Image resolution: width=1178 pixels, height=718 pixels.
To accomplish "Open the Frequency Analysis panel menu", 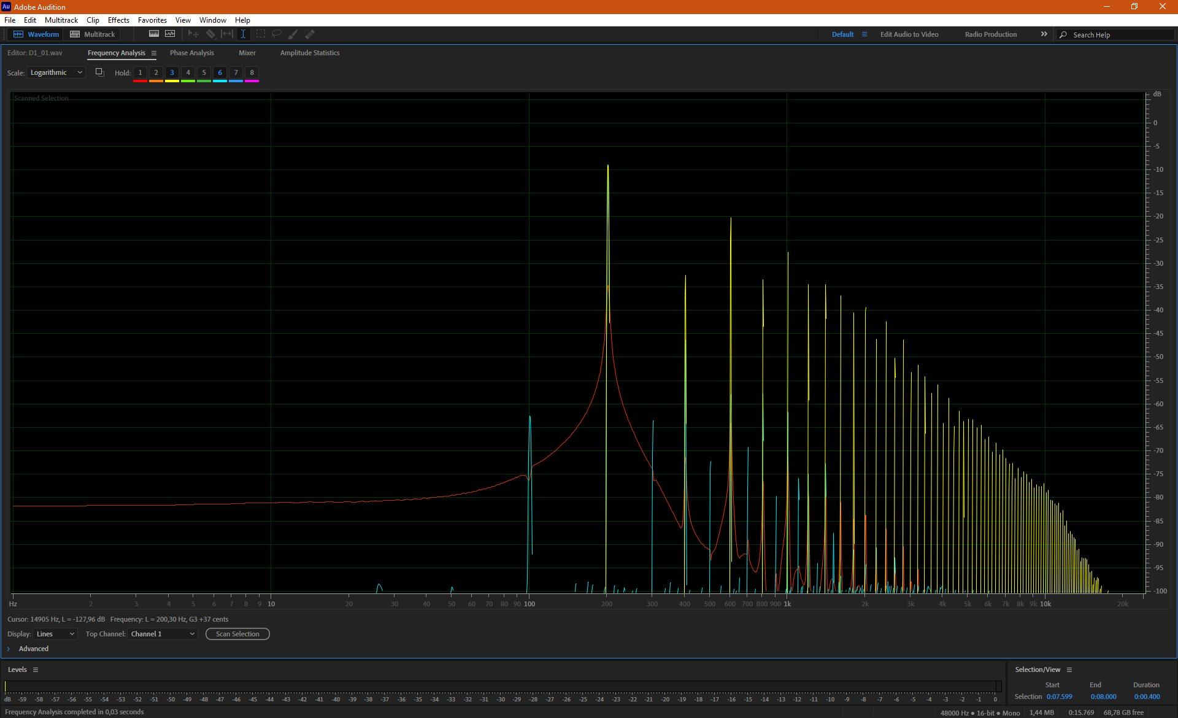I will [154, 53].
